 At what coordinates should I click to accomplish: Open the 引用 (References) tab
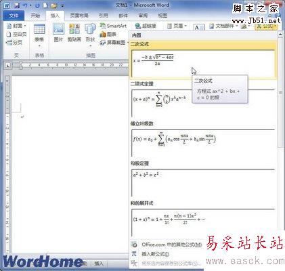pos(104,16)
